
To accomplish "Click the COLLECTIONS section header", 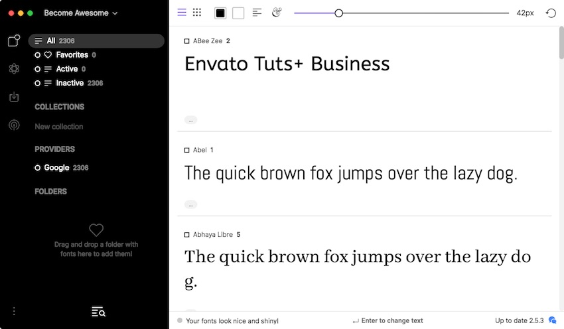I will coord(59,107).
